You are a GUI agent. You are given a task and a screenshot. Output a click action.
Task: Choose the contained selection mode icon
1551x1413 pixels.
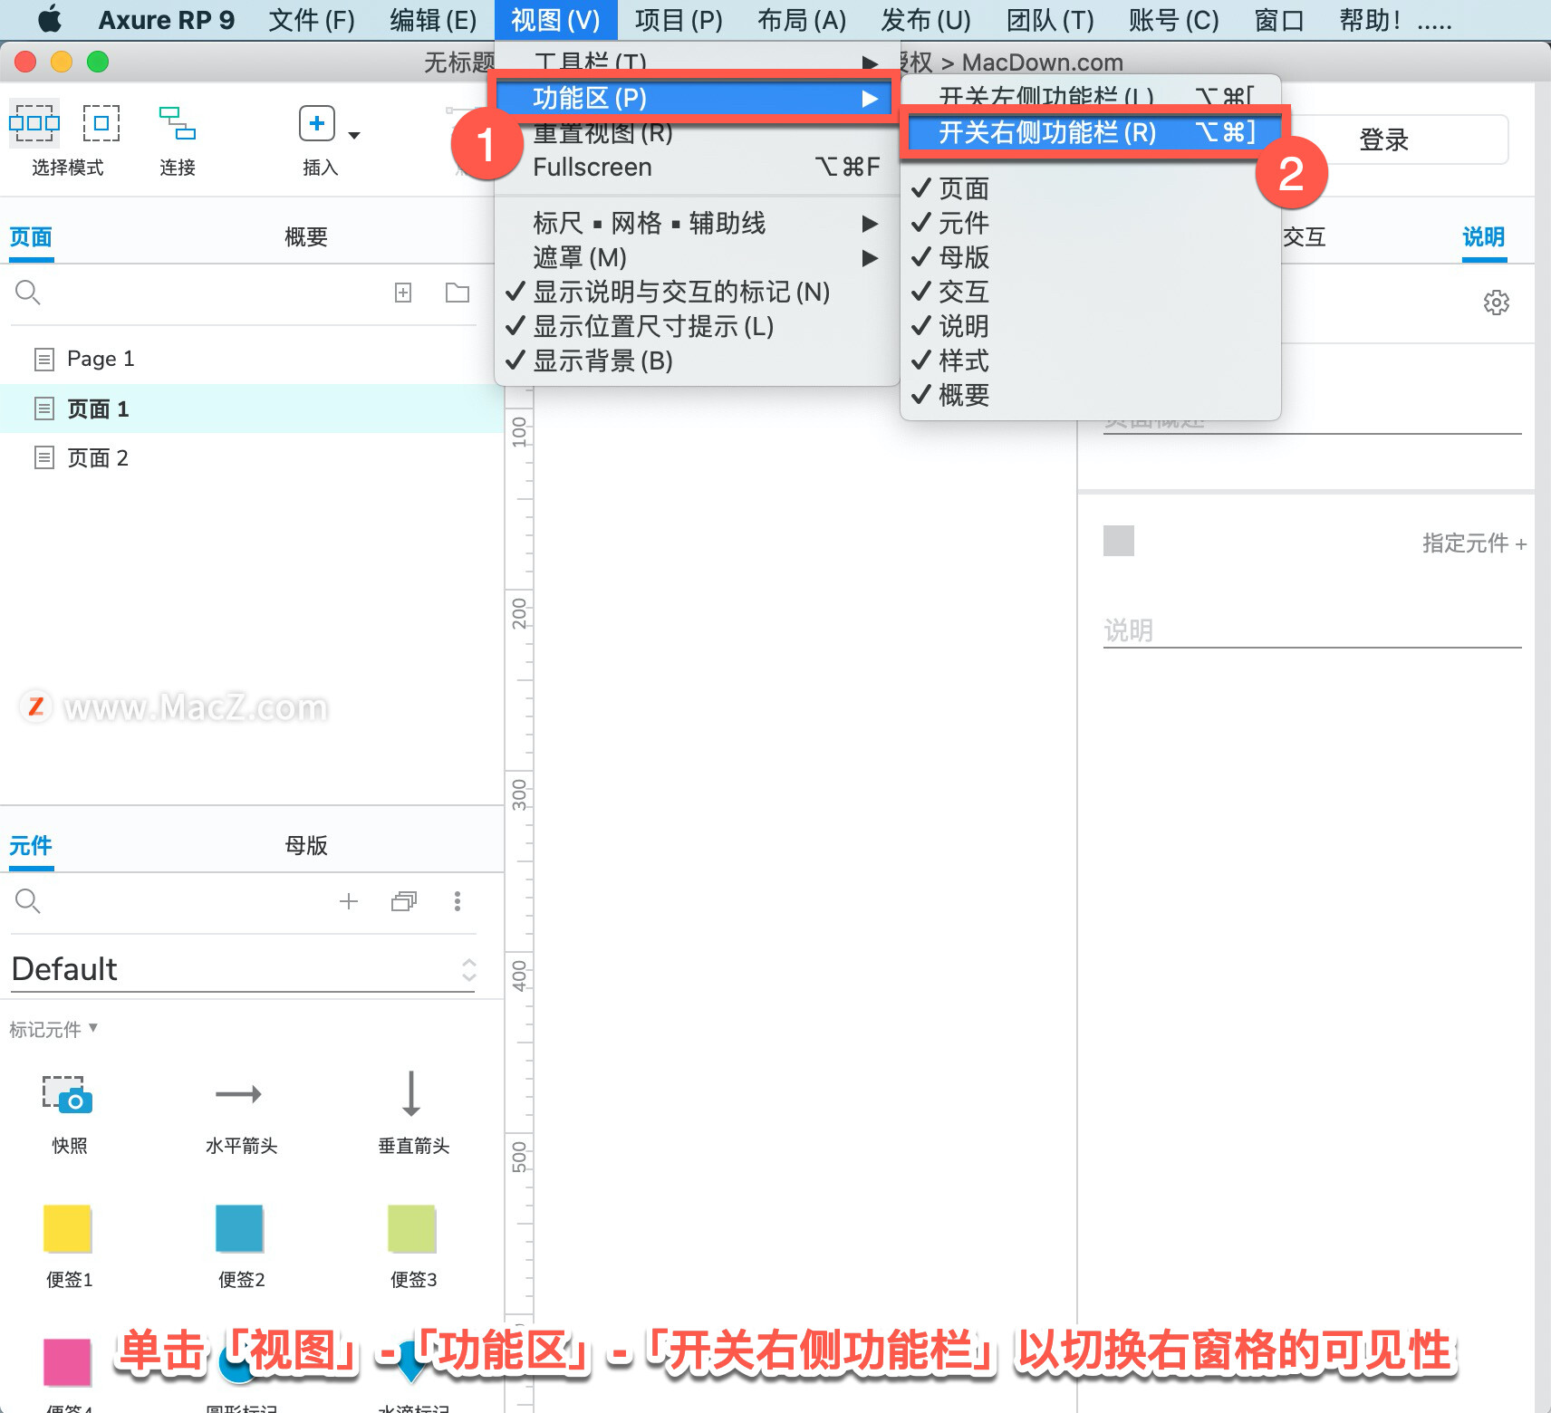tap(101, 123)
